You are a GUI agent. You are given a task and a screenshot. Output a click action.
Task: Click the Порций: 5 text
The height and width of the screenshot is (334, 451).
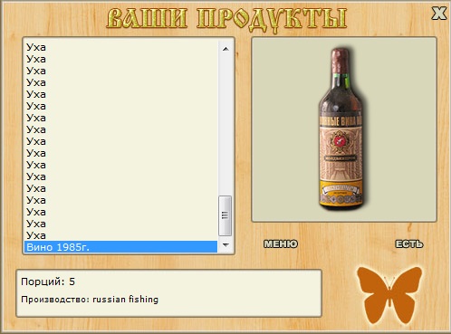(x=48, y=282)
